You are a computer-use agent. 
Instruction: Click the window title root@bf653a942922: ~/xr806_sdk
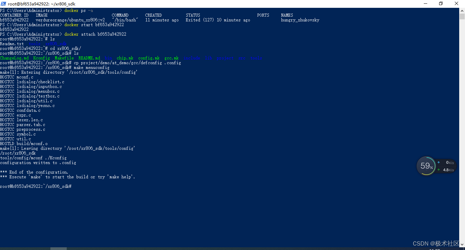[42, 4]
